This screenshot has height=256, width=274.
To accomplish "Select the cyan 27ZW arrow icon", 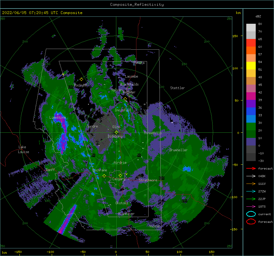I will tap(251, 191).
